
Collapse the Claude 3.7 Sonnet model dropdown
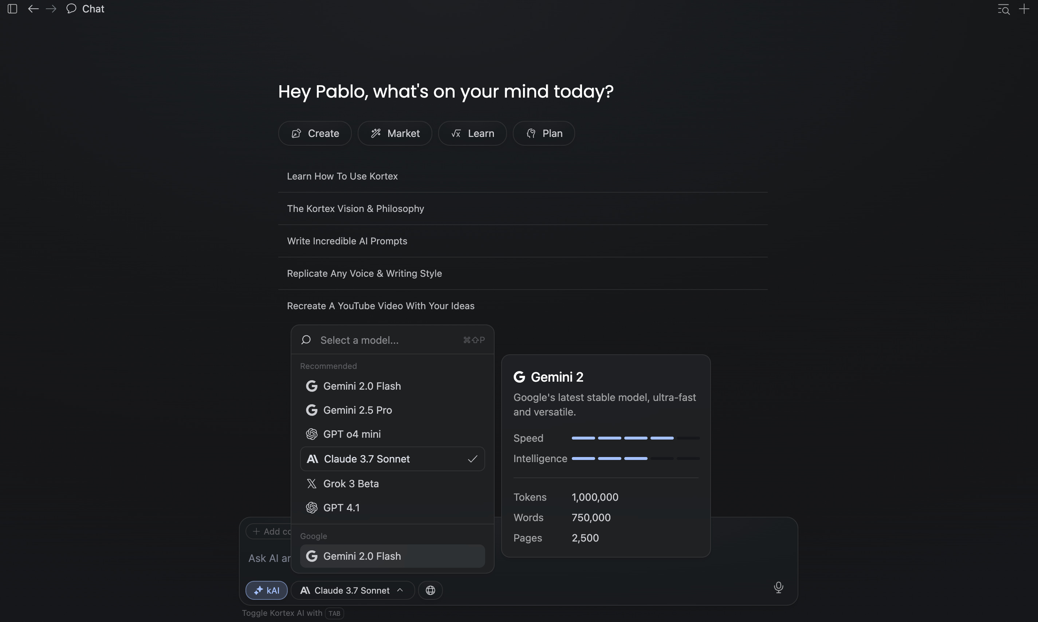pyautogui.click(x=353, y=590)
